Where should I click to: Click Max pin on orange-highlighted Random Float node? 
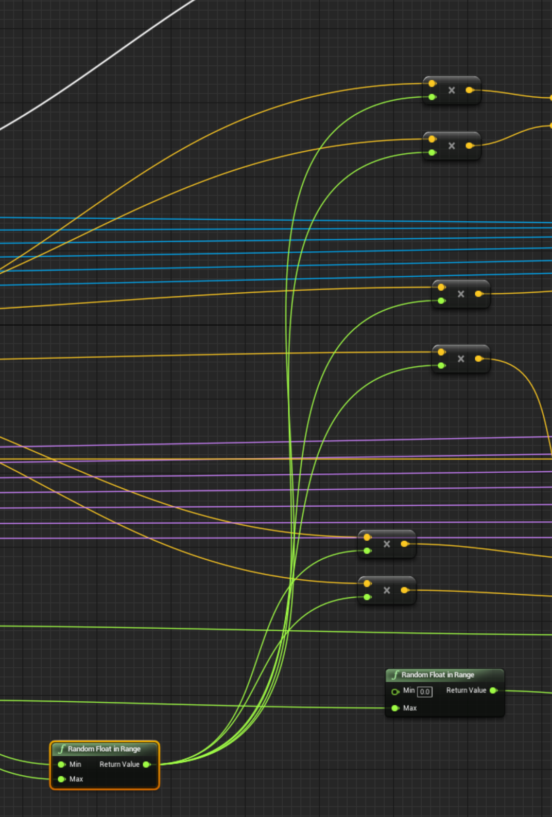click(62, 779)
